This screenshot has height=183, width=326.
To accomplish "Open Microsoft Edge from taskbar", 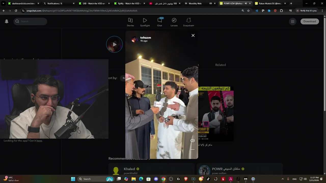I will tap(141, 179).
